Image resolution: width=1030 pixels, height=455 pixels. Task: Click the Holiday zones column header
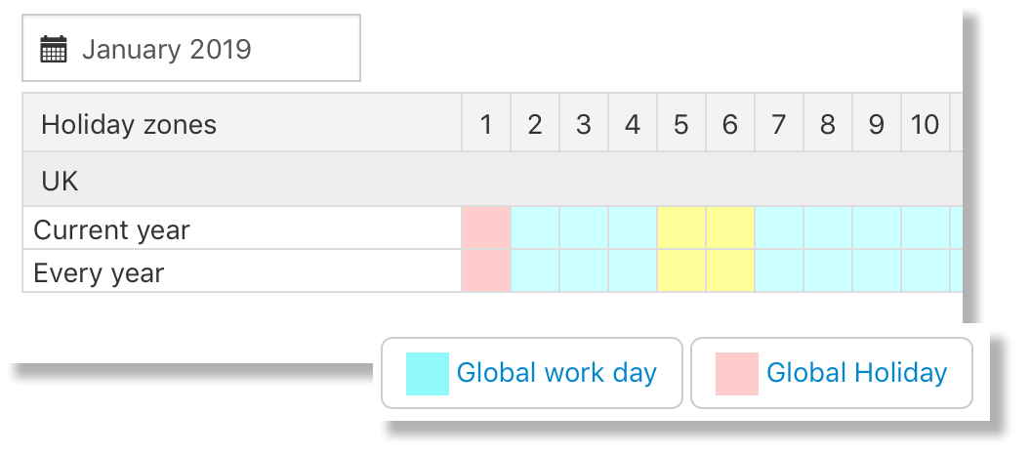(129, 124)
